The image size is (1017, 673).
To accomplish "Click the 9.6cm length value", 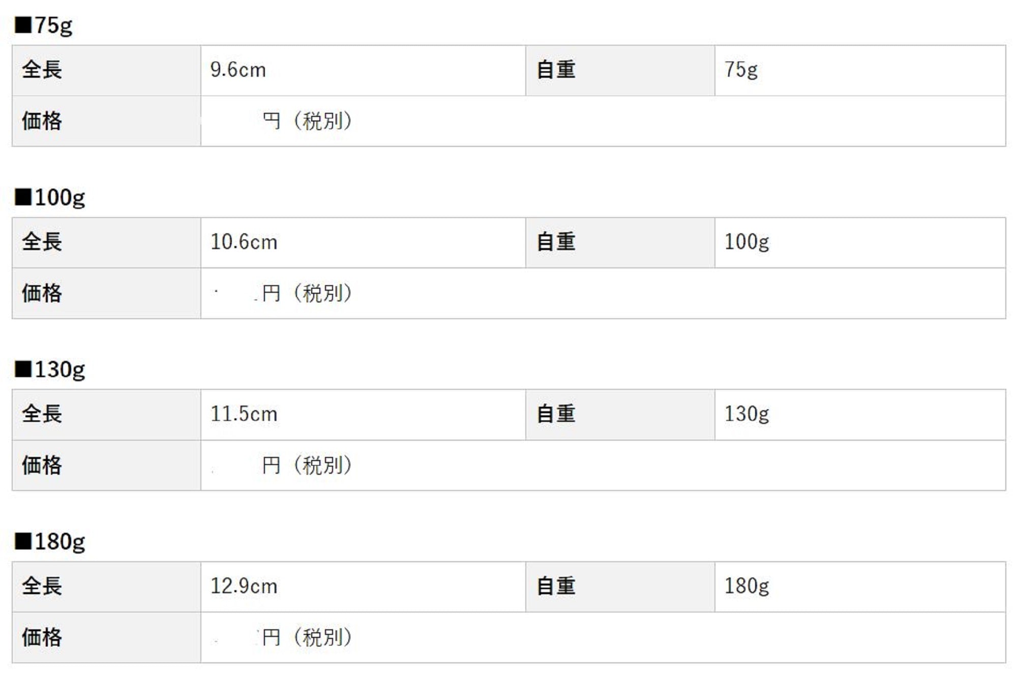I will [238, 70].
